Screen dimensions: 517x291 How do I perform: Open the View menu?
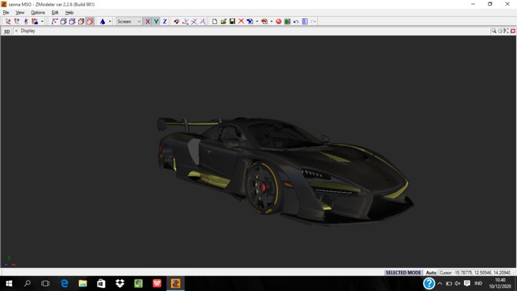click(x=20, y=12)
